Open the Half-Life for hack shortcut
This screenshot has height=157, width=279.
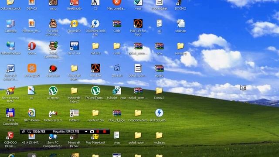[138, 24]
